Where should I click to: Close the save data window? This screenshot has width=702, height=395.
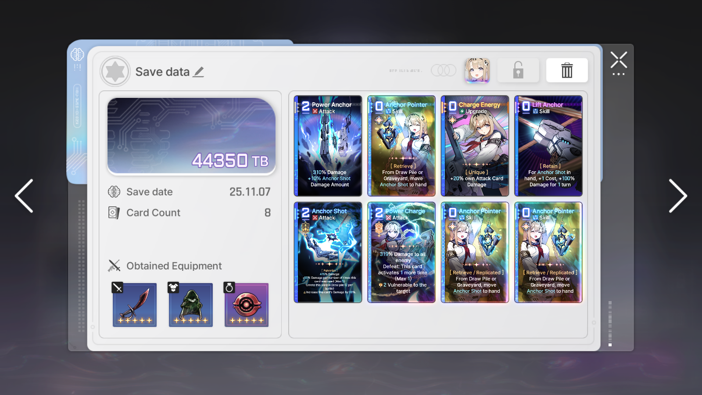click(619, 60)
